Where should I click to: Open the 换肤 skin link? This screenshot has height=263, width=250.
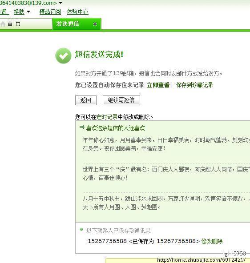click(19, 12)
